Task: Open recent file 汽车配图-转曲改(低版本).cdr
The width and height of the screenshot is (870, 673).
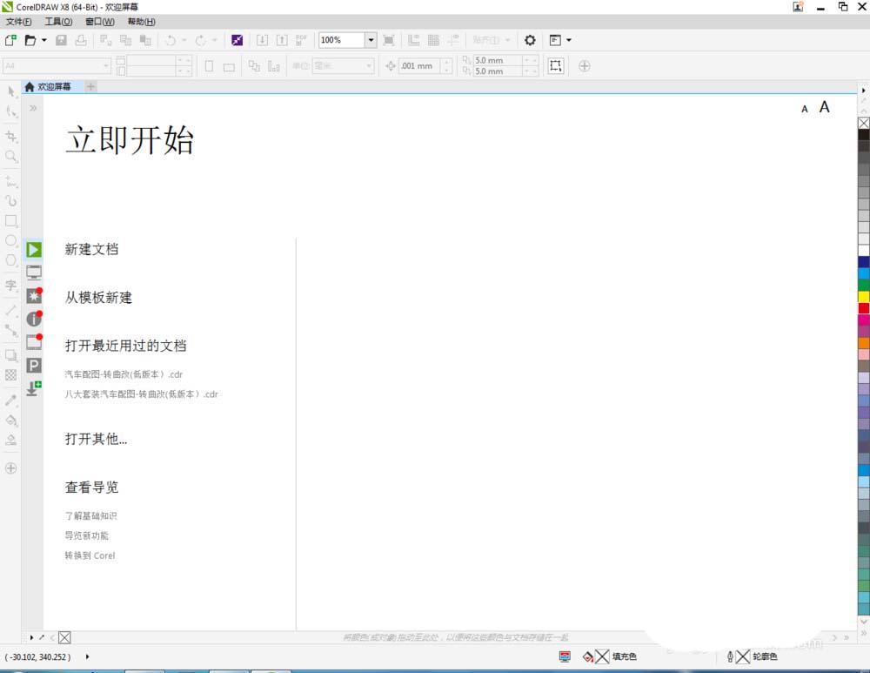Action: click(x=124, y=374)
